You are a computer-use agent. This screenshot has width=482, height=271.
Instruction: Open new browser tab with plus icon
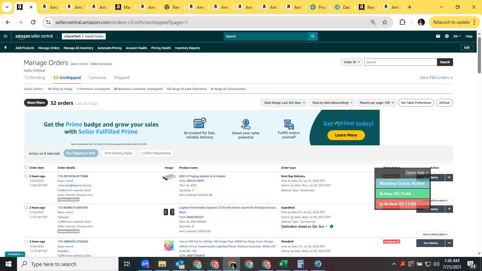click(409, 7)
